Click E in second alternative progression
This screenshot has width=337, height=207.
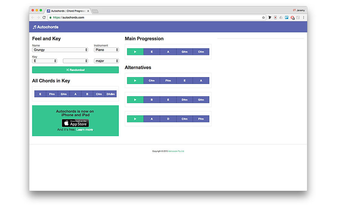(x=168, y=100)
